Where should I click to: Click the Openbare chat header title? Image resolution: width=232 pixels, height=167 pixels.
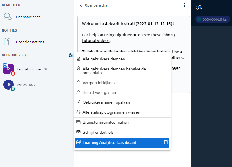(97, 5)
